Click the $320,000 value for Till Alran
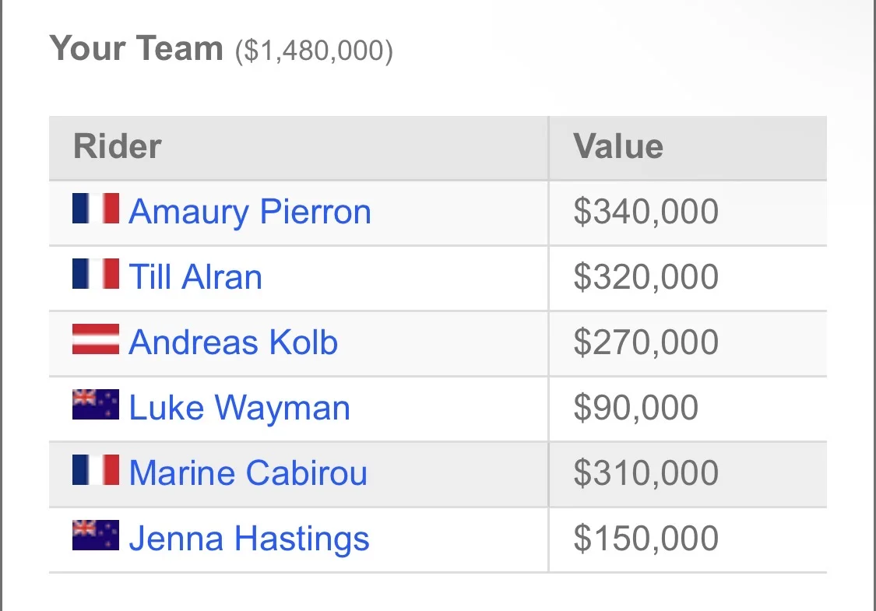The width and height of the screenshot is (876, 611). (646, 277)
